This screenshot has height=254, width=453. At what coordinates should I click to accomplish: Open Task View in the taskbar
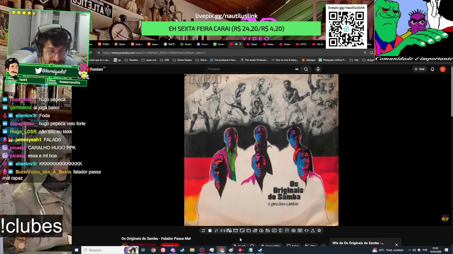143,250
